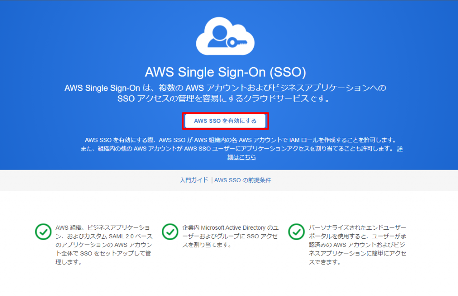Open the 詳細はこちら link
This screenshot has width=458, height=296.
tap(242, 157)
